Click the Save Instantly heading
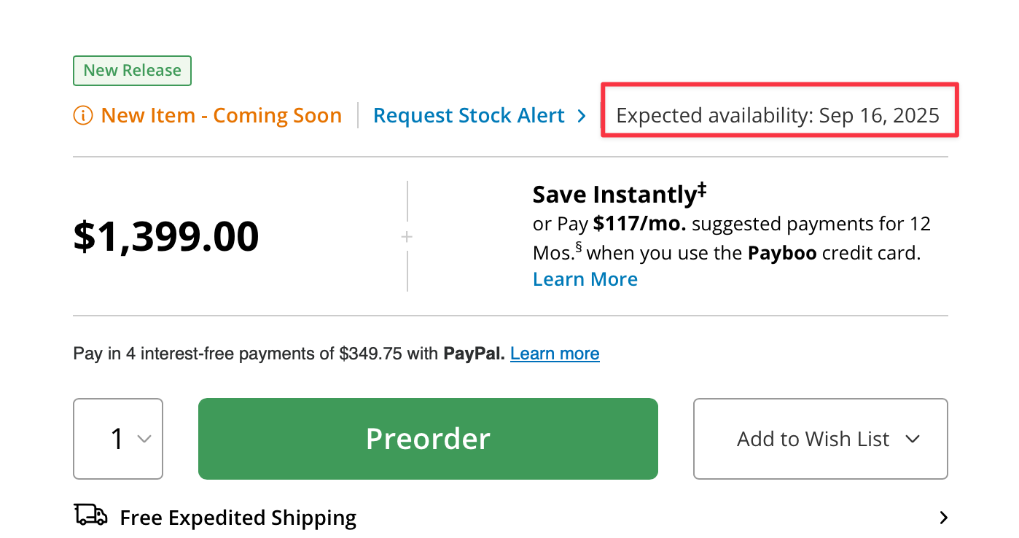This screenshot has height=538, width=1019. 614,195
